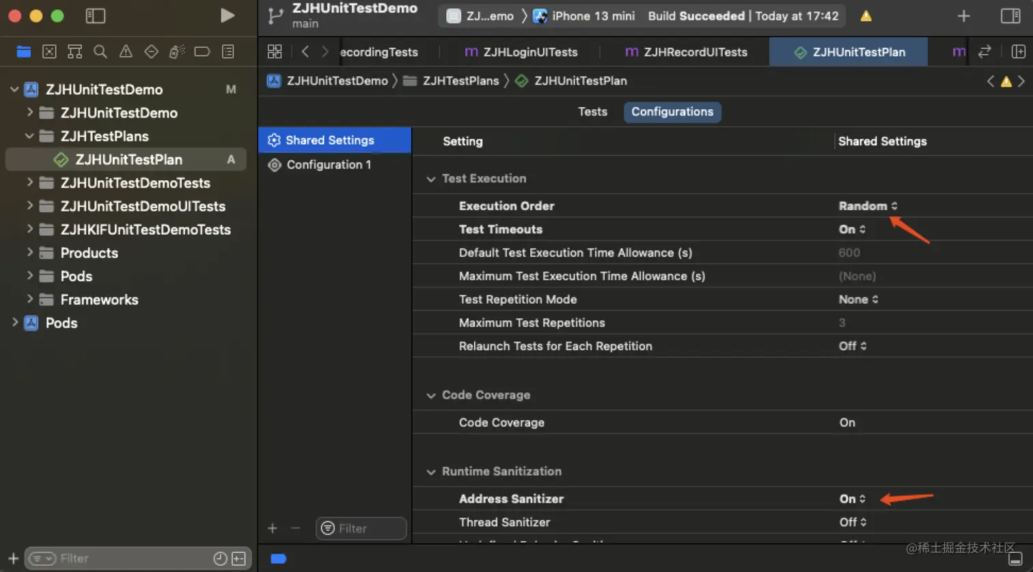Collapse the ZJHTestPlans folder

(x=29, y=136)
